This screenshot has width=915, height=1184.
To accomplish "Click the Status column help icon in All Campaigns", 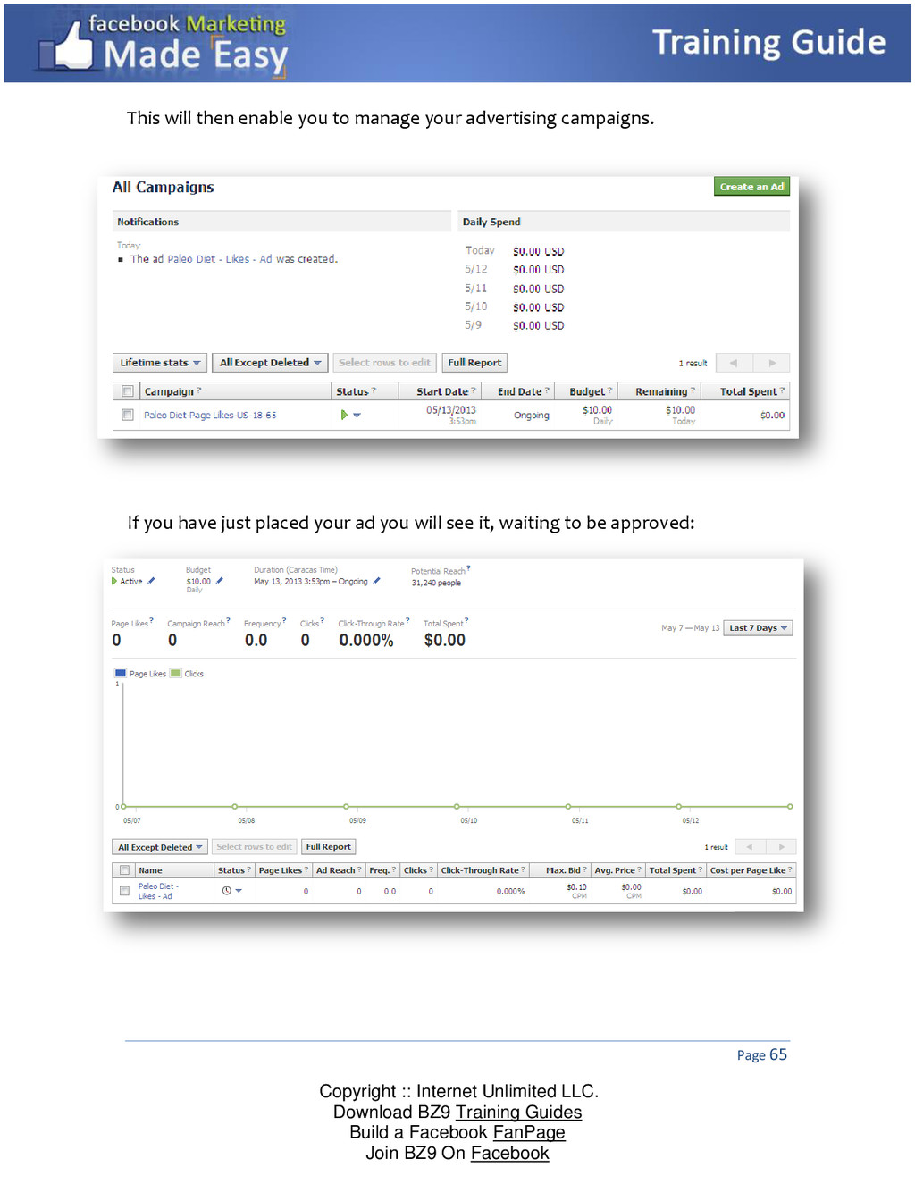I will [374, 390].
